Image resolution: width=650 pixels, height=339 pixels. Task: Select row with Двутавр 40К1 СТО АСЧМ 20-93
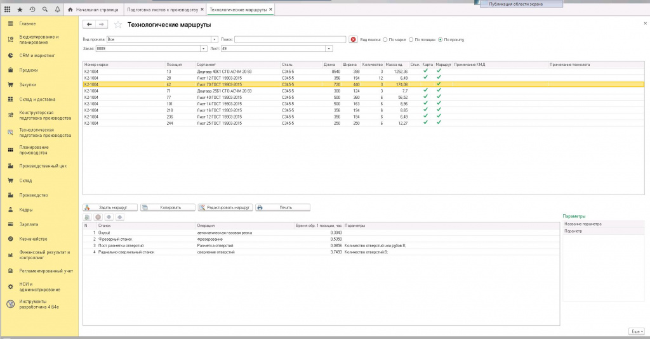(x=363, y=72)
